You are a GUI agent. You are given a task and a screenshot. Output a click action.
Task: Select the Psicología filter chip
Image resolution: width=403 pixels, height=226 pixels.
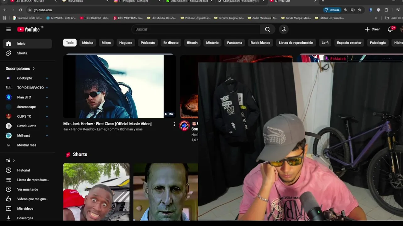coord(378,43)
